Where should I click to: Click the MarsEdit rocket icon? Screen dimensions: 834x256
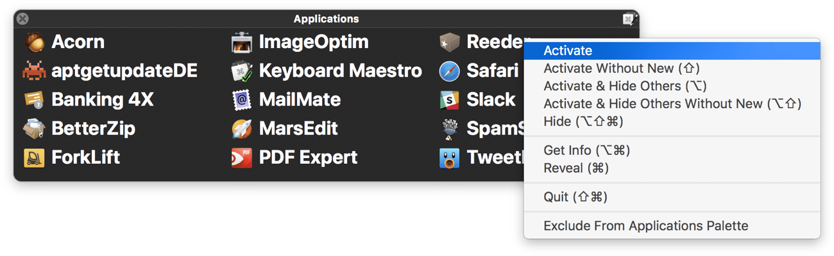tap(242, 129)
